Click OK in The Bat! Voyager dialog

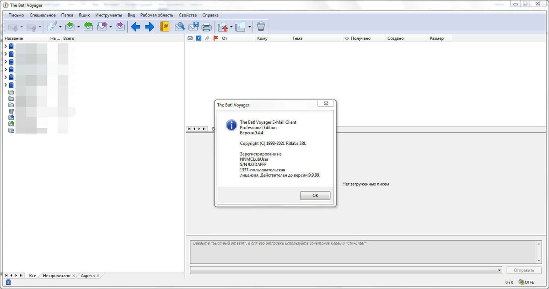coord(315,196)
